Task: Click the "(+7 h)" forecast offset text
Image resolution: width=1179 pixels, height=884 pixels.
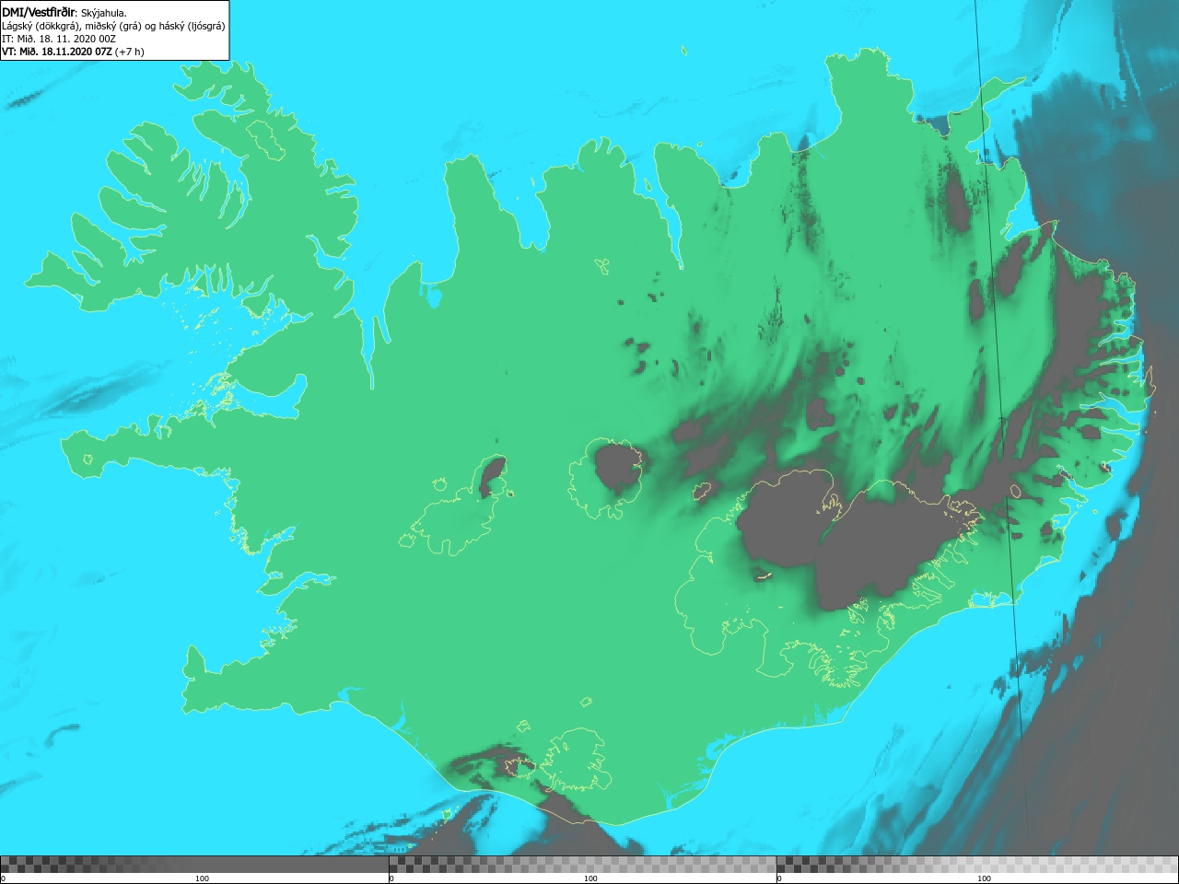Action: [x=130, y=52]
